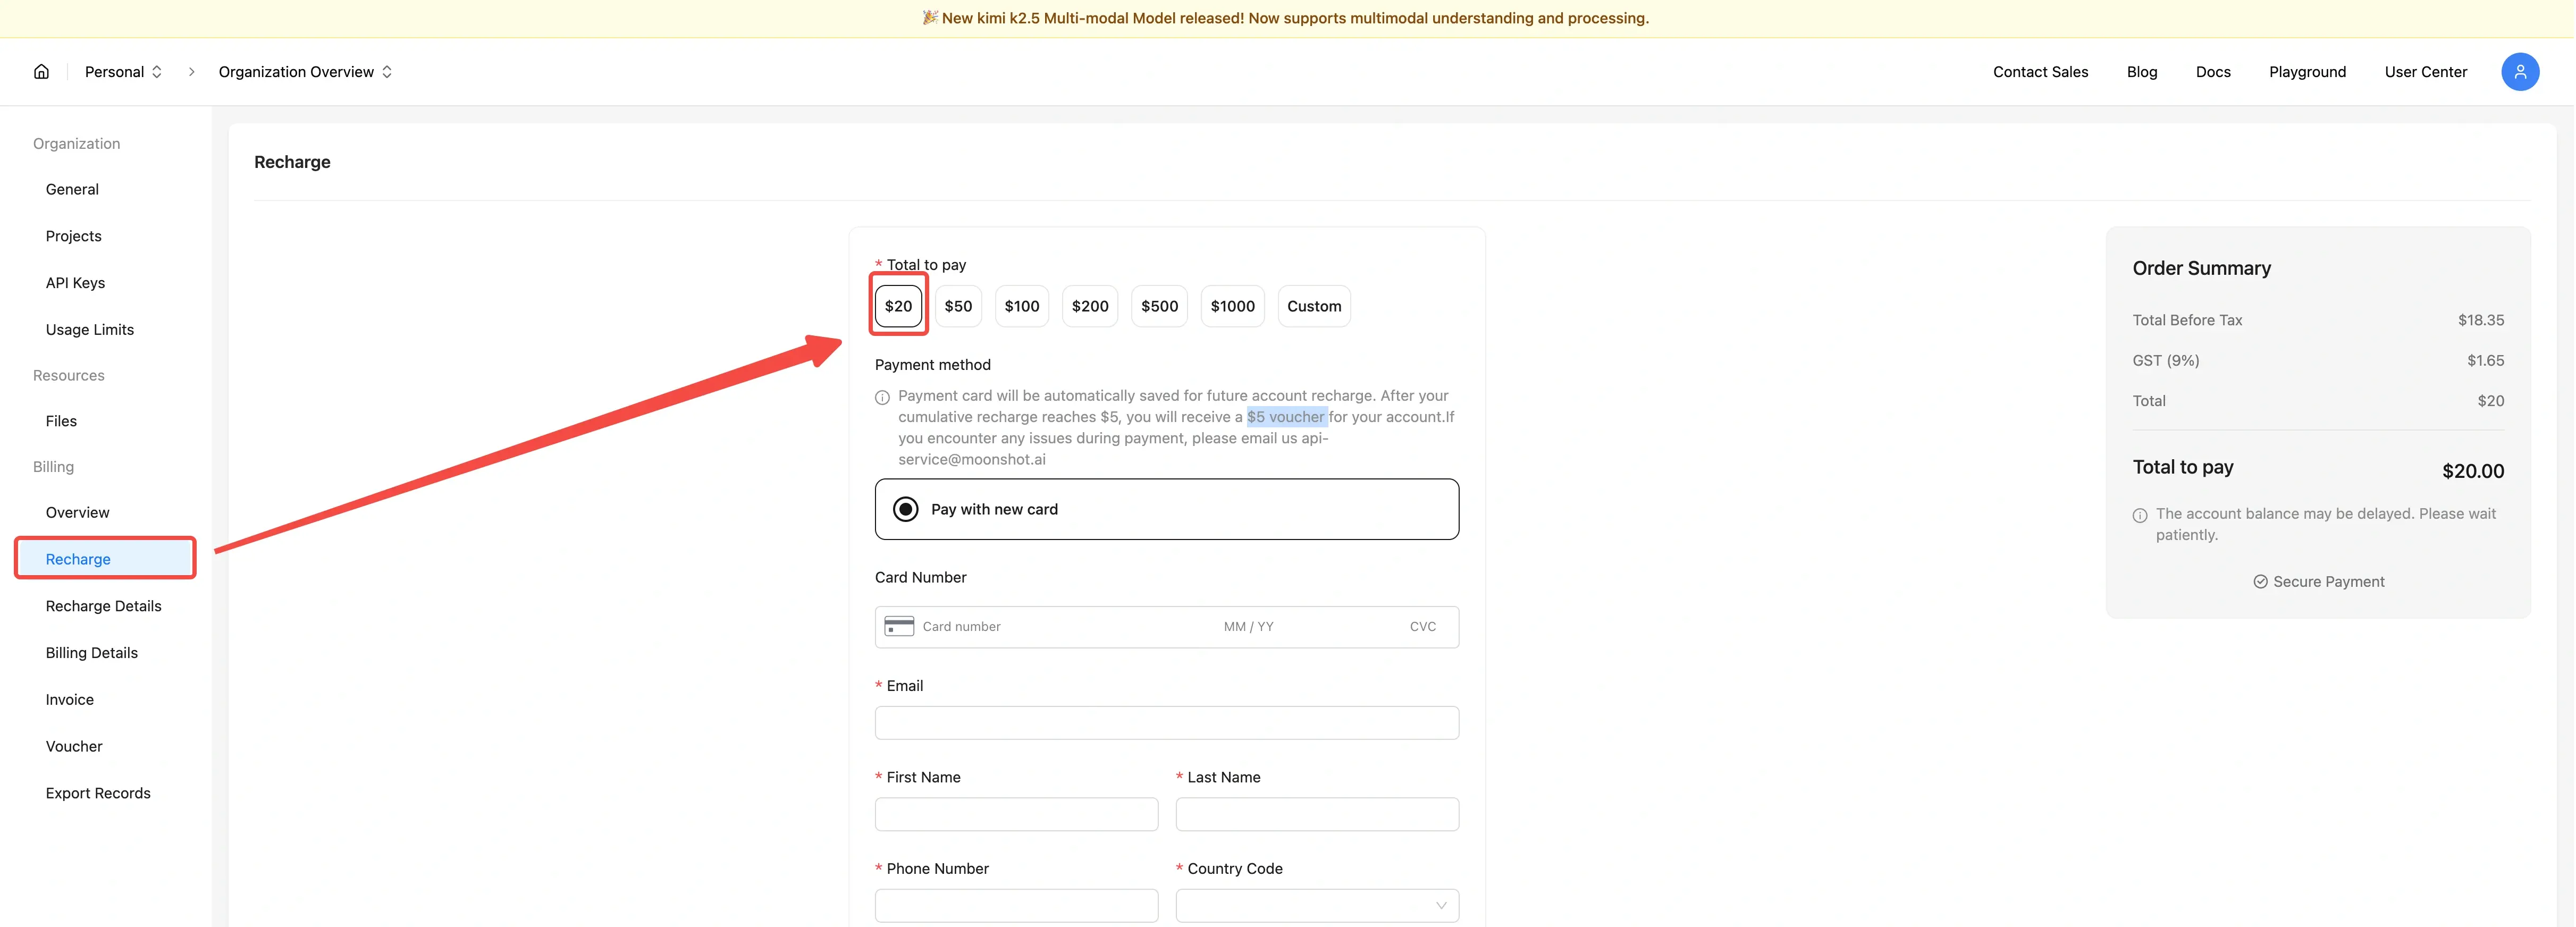This screenshot has width=2576, height=927.
Task: Select the Pay with new card radio
Action: (905, 509)
